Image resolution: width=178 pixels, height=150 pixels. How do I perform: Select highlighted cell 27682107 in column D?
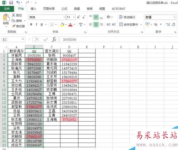pyautogui.click(x=69, y=60)
